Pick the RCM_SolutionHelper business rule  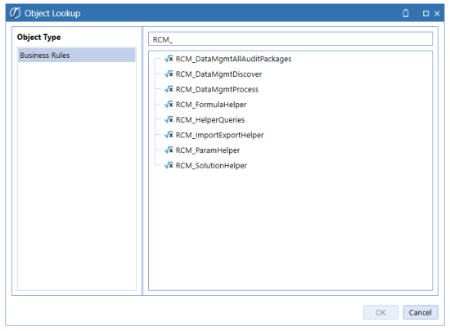click(211, 166)
